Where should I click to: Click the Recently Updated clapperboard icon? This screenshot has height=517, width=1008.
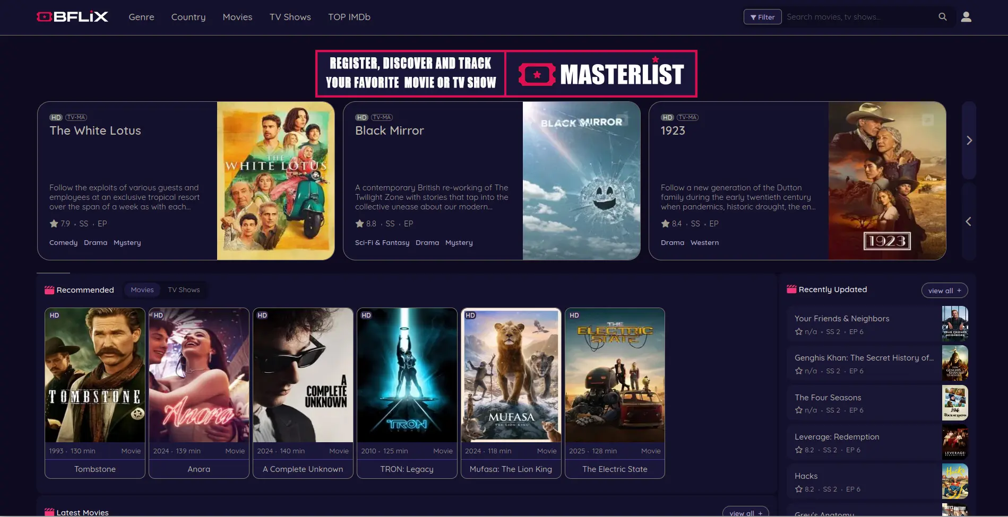coord(791,290)
